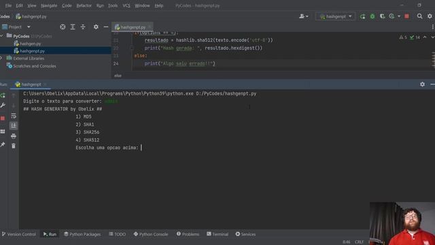
Task: Open the VCS menu
Action: [126, 5]
